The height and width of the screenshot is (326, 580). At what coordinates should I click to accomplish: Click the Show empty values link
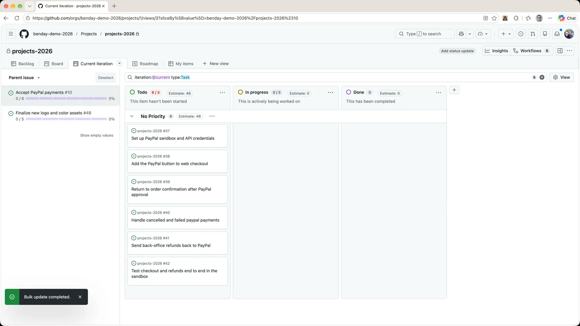[x=97, y=135]
